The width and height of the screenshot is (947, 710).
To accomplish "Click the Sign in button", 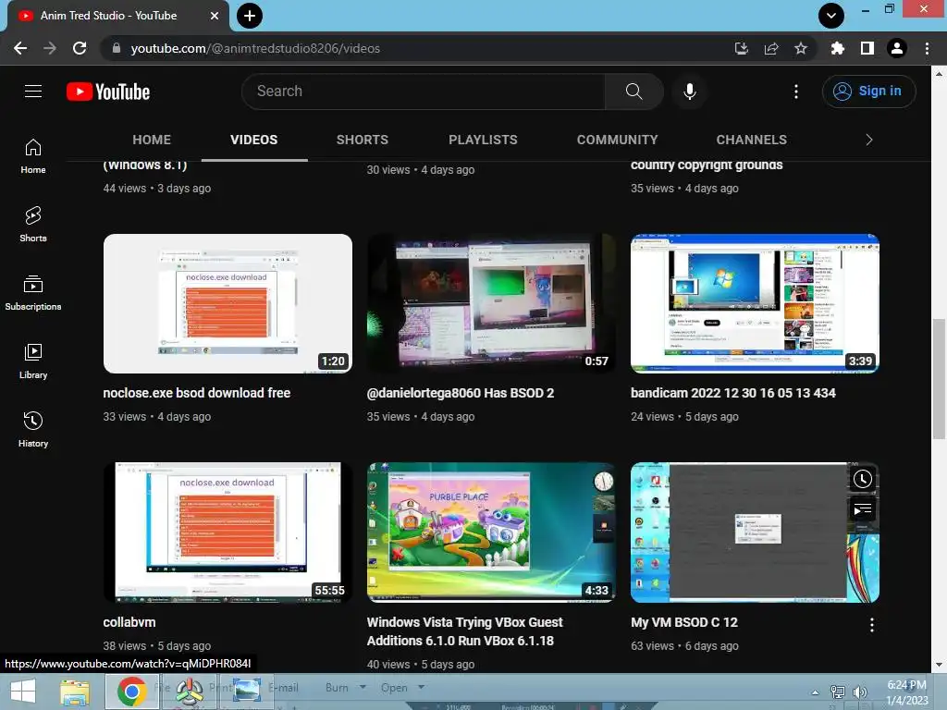I will point(868,92).
